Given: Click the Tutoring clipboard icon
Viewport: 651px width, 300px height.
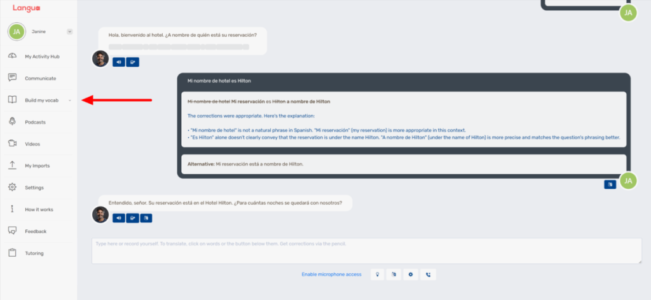Looking at the screenshot, I should click(x=13, y=253).
